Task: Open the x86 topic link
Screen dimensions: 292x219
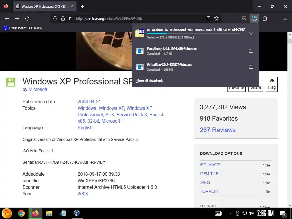Action: pyautogui.click(x=81, y=121)
